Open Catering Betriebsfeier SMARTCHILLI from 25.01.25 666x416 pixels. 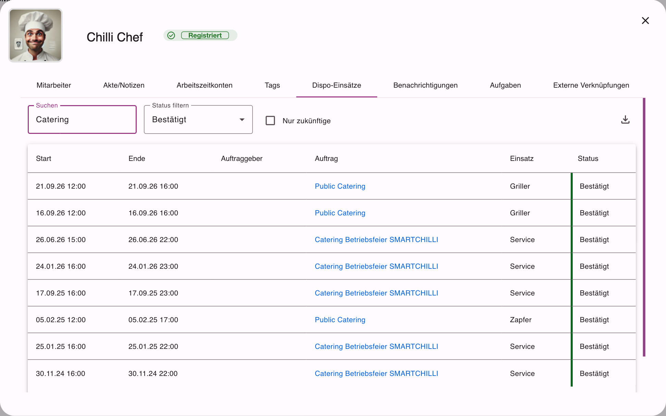click(377, 346)
